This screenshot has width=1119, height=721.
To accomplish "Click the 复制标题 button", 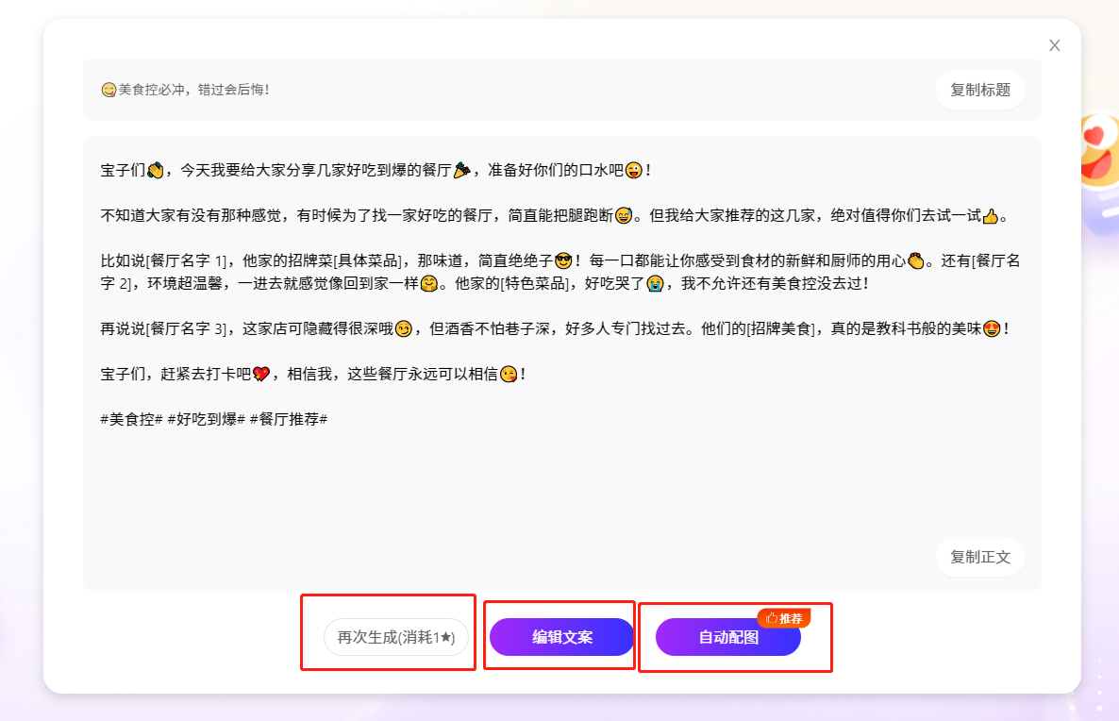I will (979, 90).
